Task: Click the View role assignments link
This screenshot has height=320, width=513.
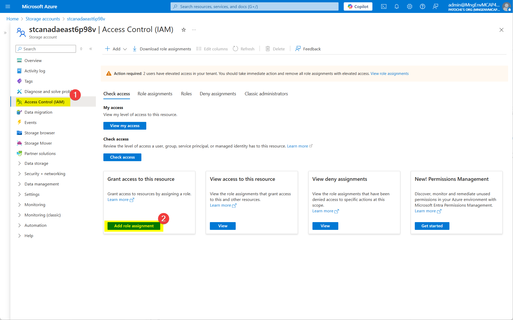Action: [389, 74]
